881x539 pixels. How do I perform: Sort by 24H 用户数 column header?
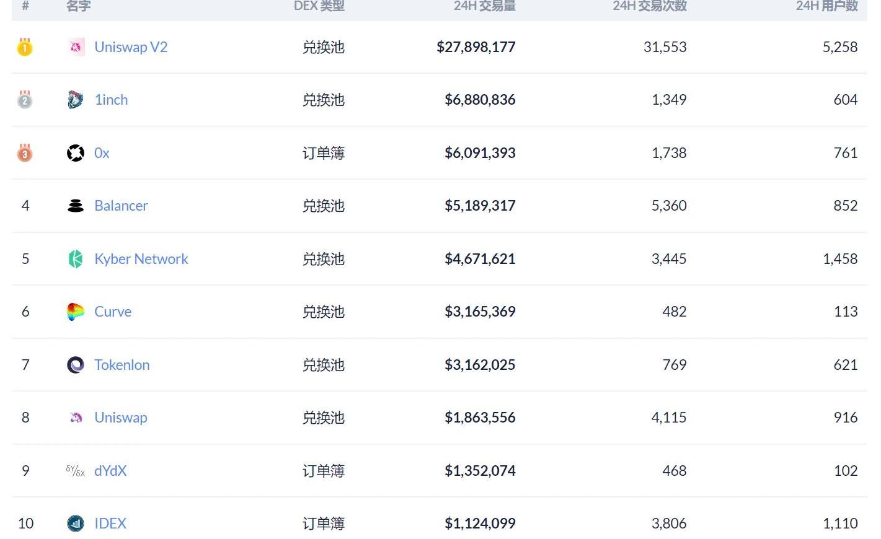pos(826,6)
